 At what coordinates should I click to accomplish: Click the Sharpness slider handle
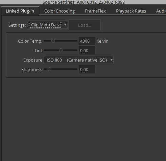pyautogui.click(x=49, y=69)
